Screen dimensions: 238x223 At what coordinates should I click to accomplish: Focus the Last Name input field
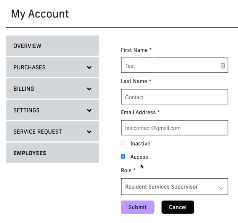(x=174, y=97)
